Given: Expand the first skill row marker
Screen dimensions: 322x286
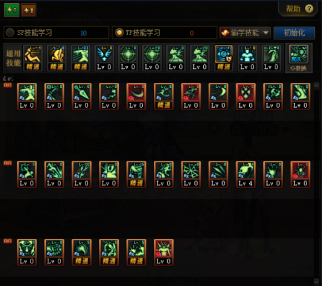Looking at the screenshot, I should [x=8, y=86].
